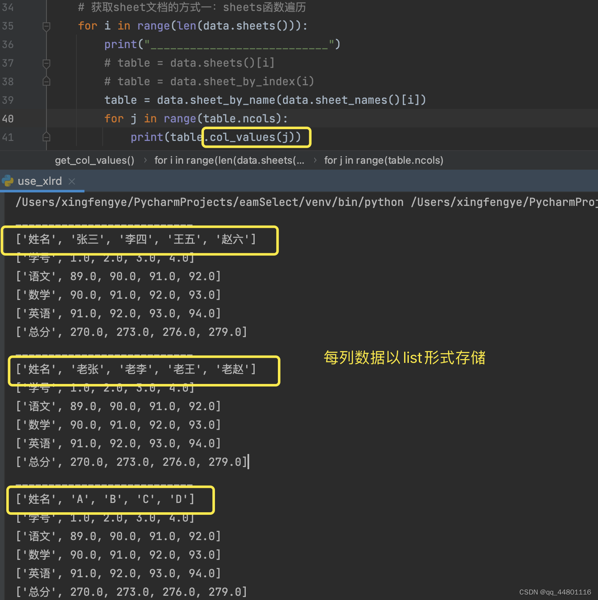This screenshot has height=600, width=598.
Task: Click line number 34 in the gutter
Action: [x=8, y=8]
